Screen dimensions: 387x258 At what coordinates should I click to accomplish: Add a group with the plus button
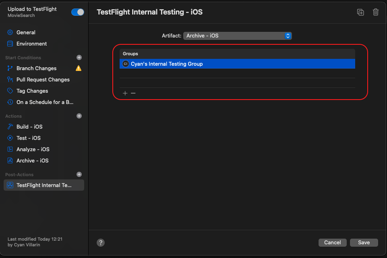click(125, 93)
